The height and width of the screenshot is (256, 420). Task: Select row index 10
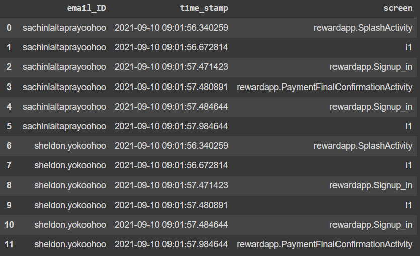coord(9,225)
